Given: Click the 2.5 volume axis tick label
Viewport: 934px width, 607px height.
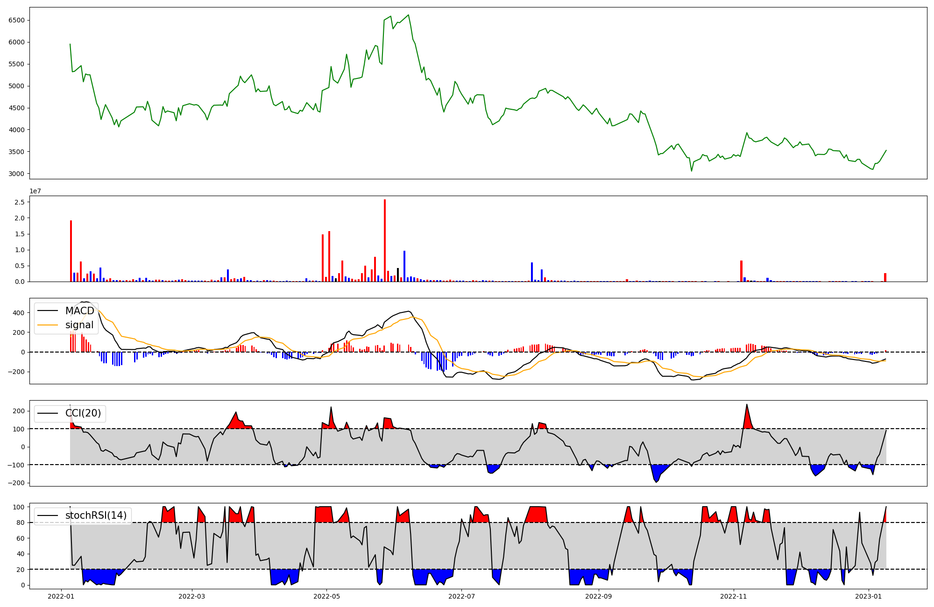Looking at the screenshot, I should (x=20, y=202).
